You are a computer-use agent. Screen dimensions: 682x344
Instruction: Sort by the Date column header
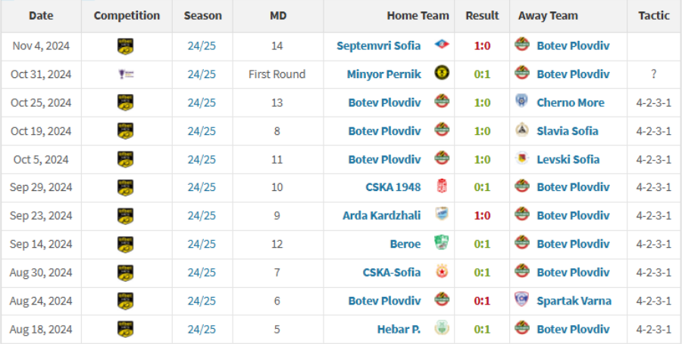[41, 16]
